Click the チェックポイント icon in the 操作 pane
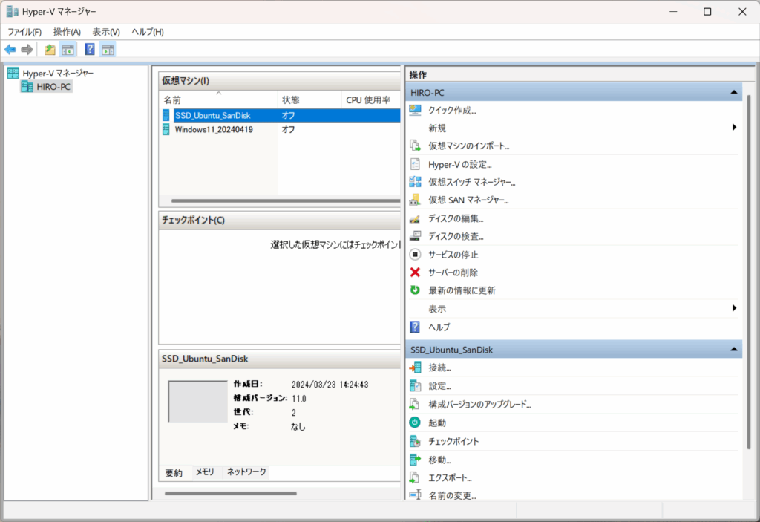Viewport: 760px width, 522px height. (416, 441)
